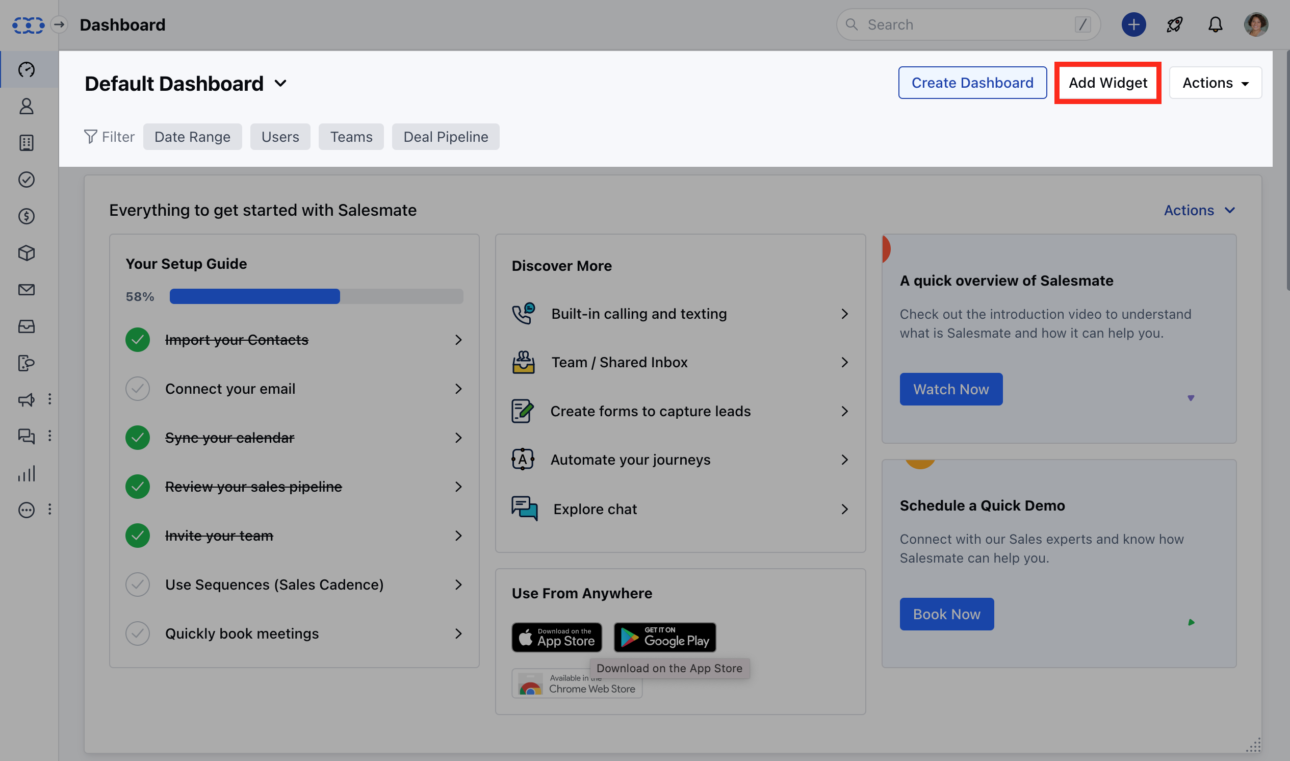Click the Explore chat bubble icon
Image resolution: width=1290 pixels, height=761 pixels.
tap(524, 509)
